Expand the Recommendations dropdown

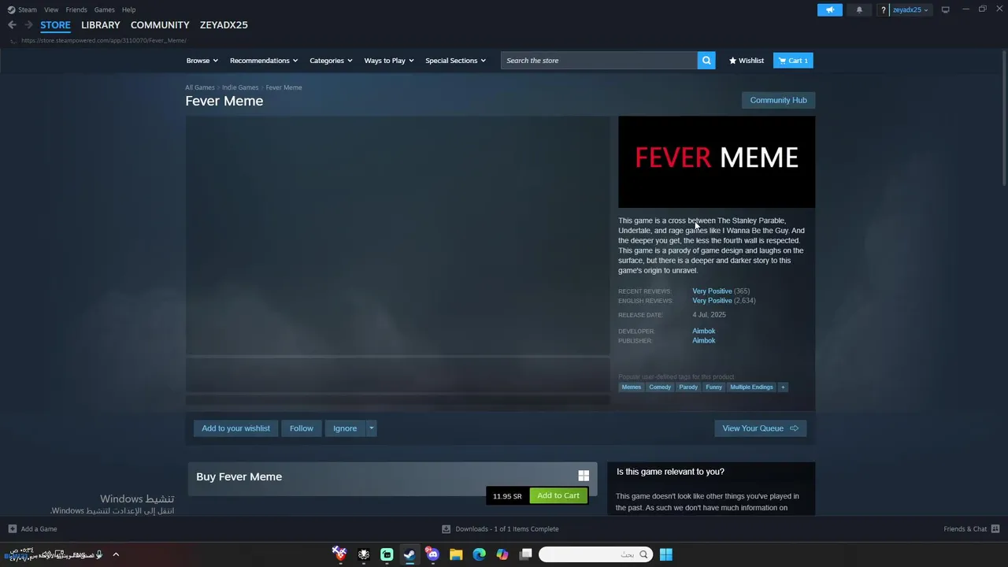click(x=264, y=61)
